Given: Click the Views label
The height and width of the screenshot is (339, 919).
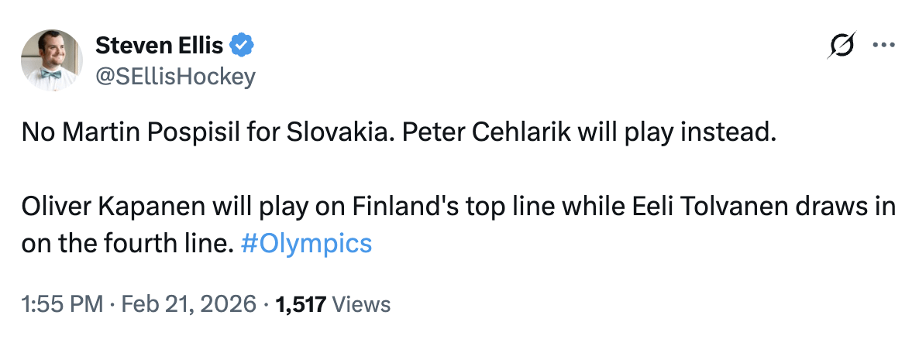Looking at the screenshot, I should point(361,304).
